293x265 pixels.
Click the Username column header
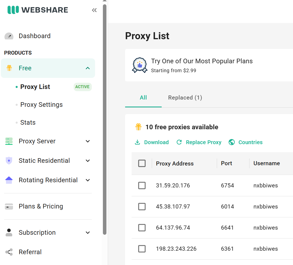[x=267, y=163]
